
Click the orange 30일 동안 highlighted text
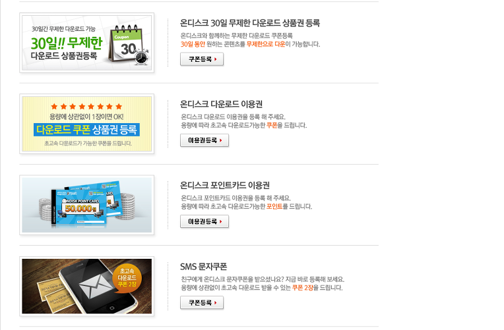point(193,44)
